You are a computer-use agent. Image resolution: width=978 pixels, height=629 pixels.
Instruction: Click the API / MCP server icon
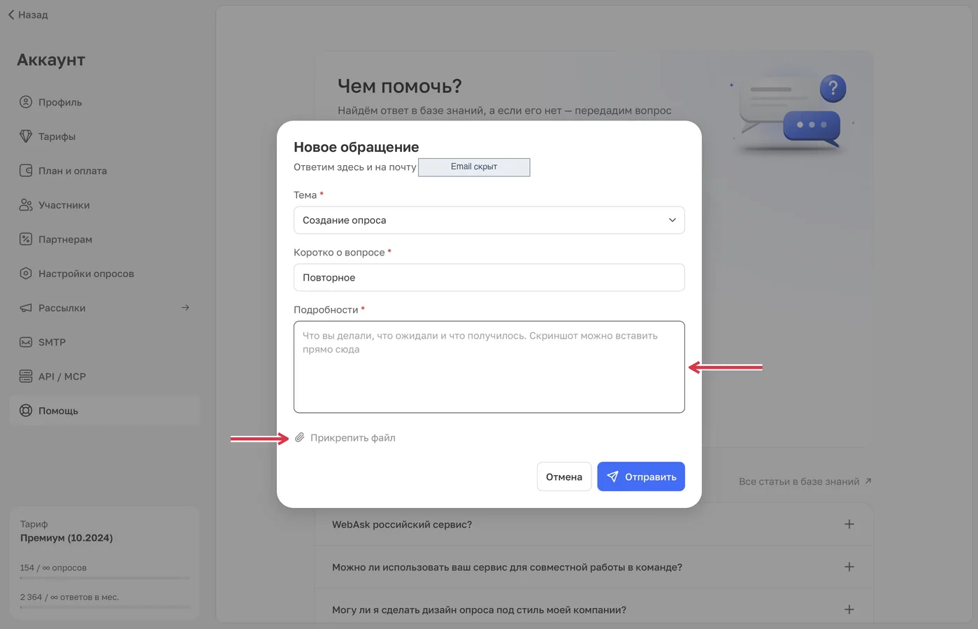[x=26, y=376]
